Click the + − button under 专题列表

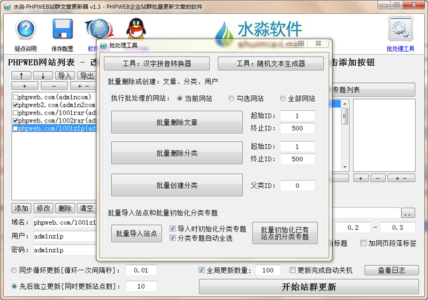401,178
